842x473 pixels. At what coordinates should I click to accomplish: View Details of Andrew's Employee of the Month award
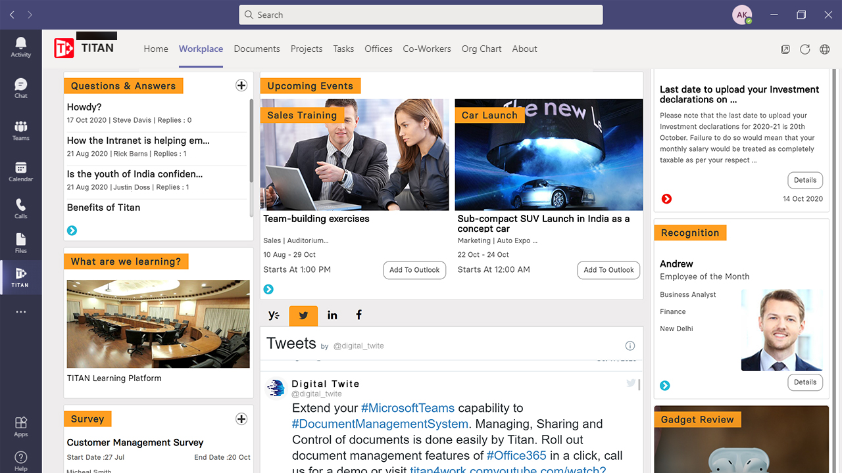coord(805,382)
